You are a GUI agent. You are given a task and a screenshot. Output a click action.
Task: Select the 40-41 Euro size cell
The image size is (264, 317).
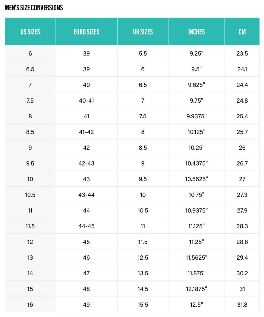click(x=86, y=101)
